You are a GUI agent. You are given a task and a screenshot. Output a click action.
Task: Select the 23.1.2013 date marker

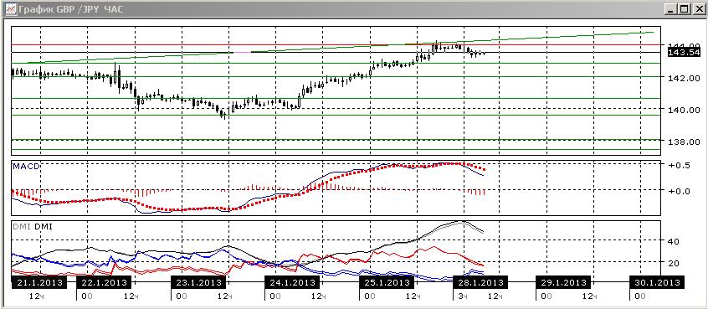click(x=198, y=283)
